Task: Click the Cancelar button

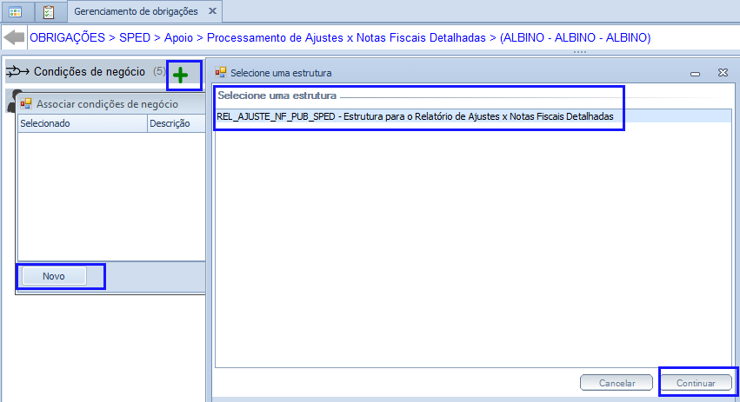Action: 617,383
